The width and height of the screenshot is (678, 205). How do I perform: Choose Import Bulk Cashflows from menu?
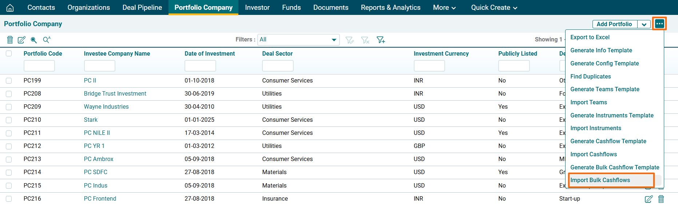600,180
